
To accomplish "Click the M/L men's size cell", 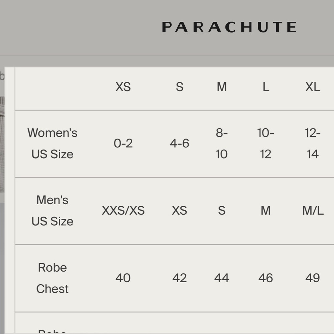I will pyautogui.click(x=313, y=211).
